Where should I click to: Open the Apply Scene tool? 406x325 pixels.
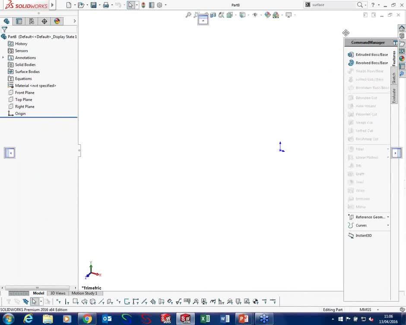pyautogui.click(x=276, y=15)
